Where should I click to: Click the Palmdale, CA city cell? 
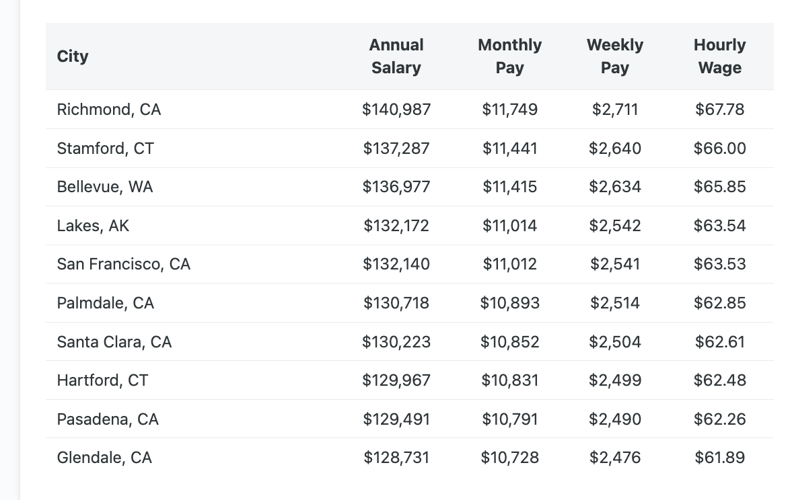click(106, 303)
